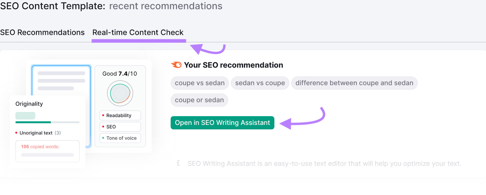This screenshot has width=486, height=195.
Task: Click the green dot next to Tone of voice
Action: (x=103, y=138)
